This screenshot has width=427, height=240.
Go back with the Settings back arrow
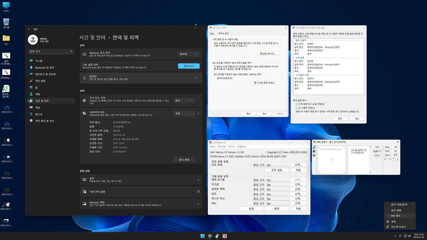(x=29, y=29)
